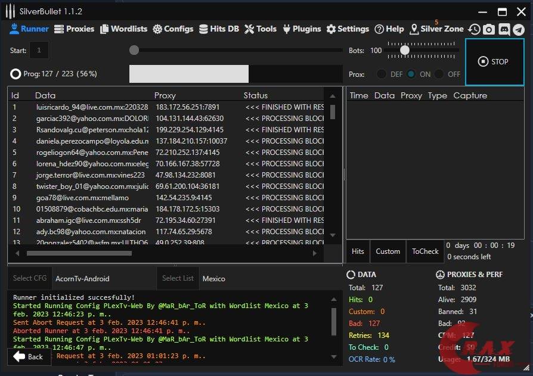The height and width of the screenshot is (376, 533).
Task: Click the Time column header in hits list
Action: pyautogui.click(x=359, y=95)
